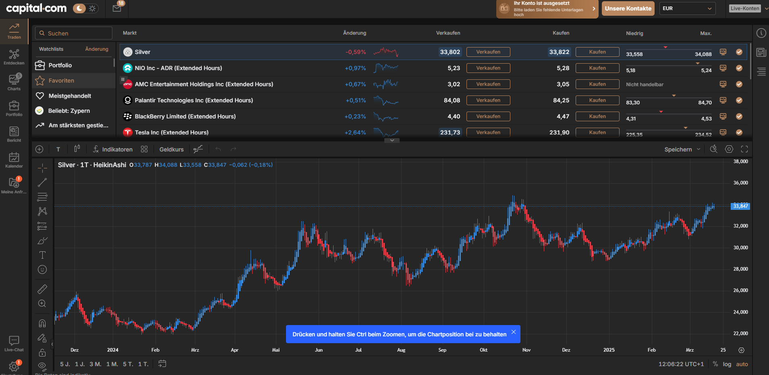This screenshot has width=769, height=375.
Task: Open the Kalender sidebar section
Action: [14, 160]
